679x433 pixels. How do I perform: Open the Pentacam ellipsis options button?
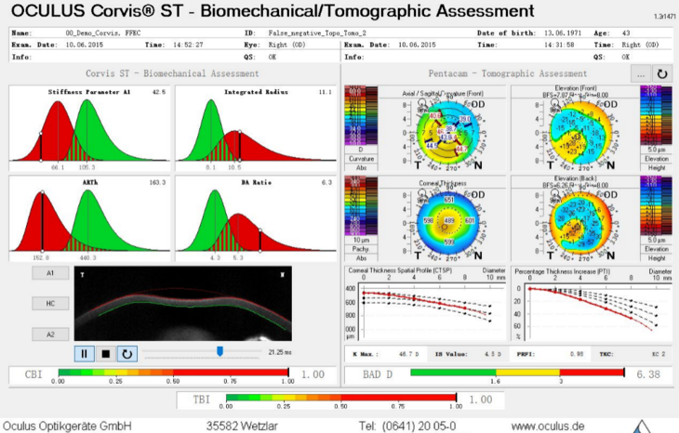[641, 72]
